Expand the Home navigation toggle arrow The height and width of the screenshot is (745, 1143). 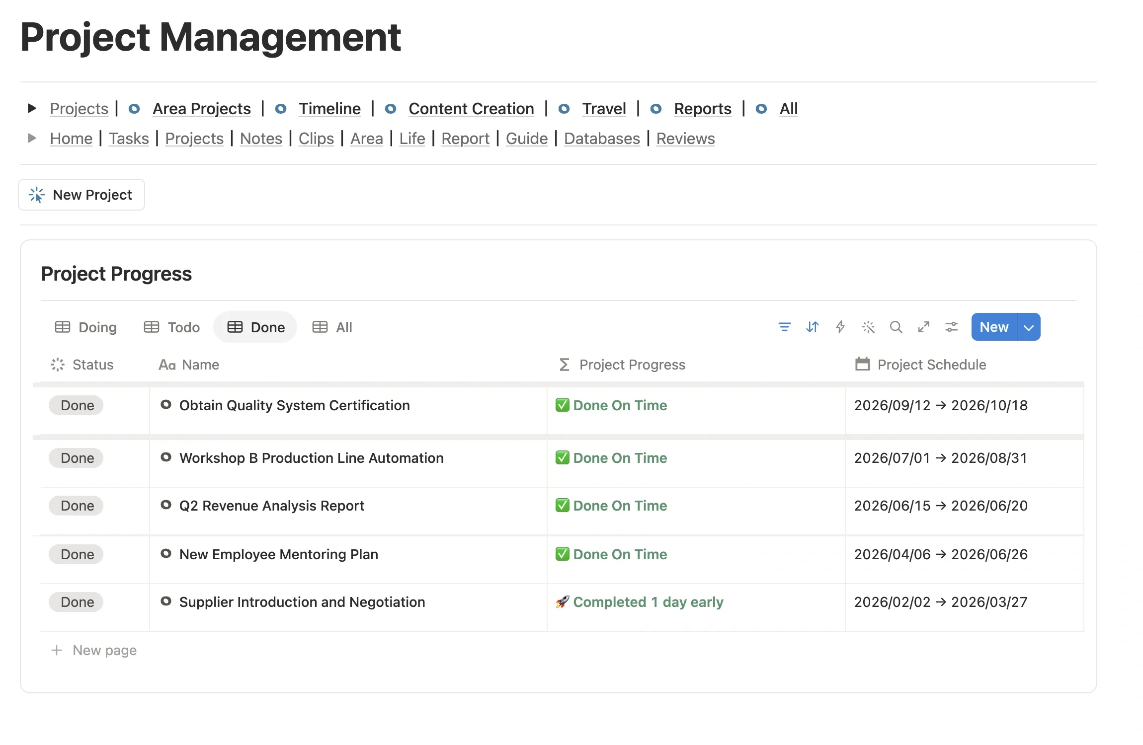click(x=32, y=138)
